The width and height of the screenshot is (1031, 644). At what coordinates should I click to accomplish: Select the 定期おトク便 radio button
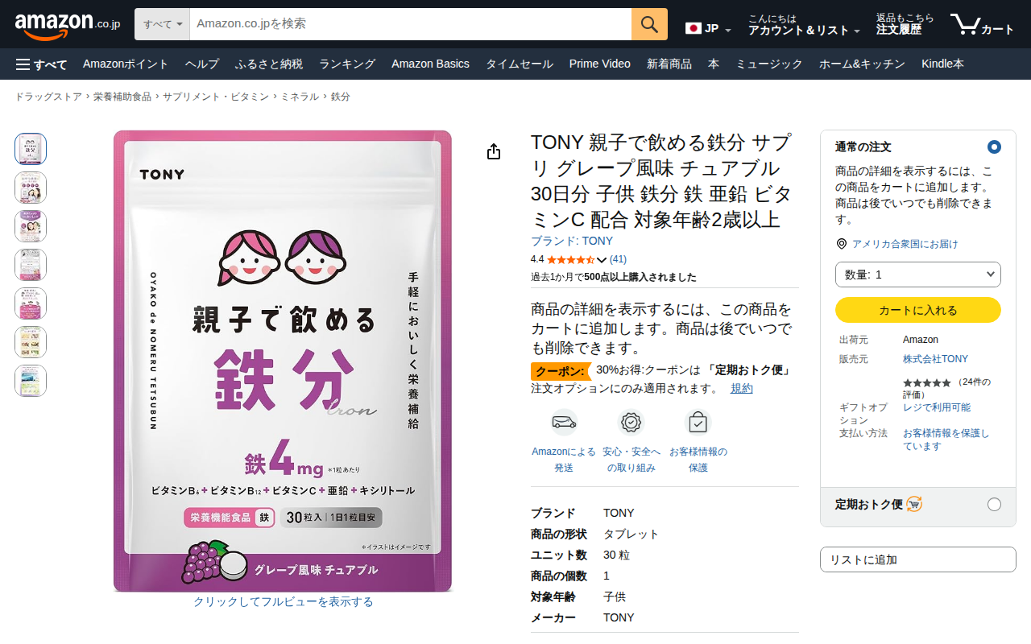coord(994,505)
